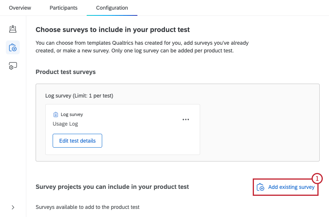Open the gear settings sidebar icon
329x217 pixels.
pos(13,66)
